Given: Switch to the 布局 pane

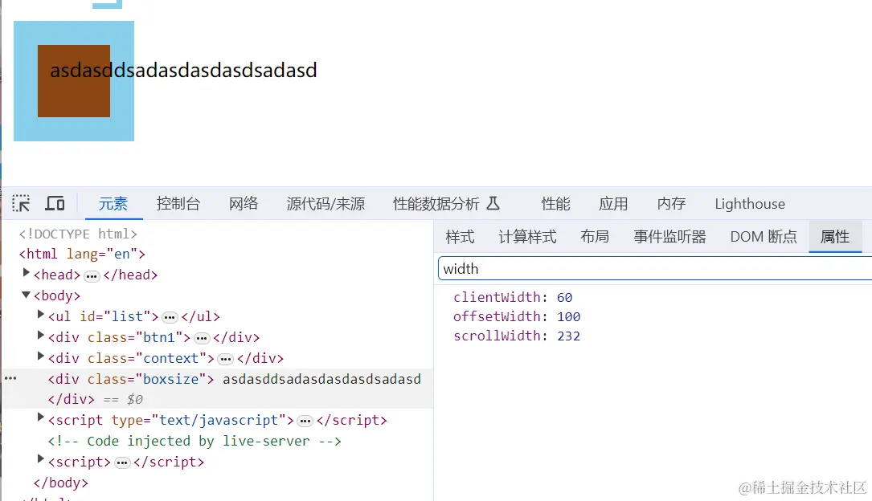Looking at the screenshot, I should pyautogui.click(x=595, y=237).
